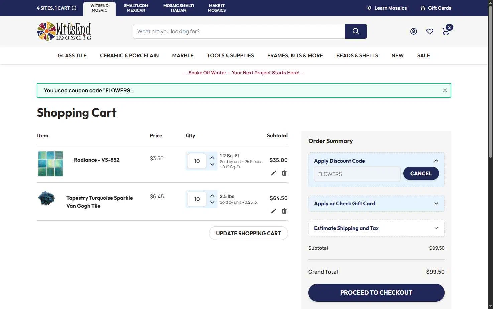Click the Shopping Cart heading
This screenshot has width=493, height=309.
coord(77,113)
